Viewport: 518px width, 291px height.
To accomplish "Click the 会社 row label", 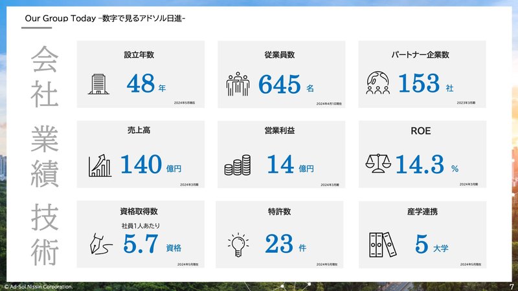I will pos(45,76).
